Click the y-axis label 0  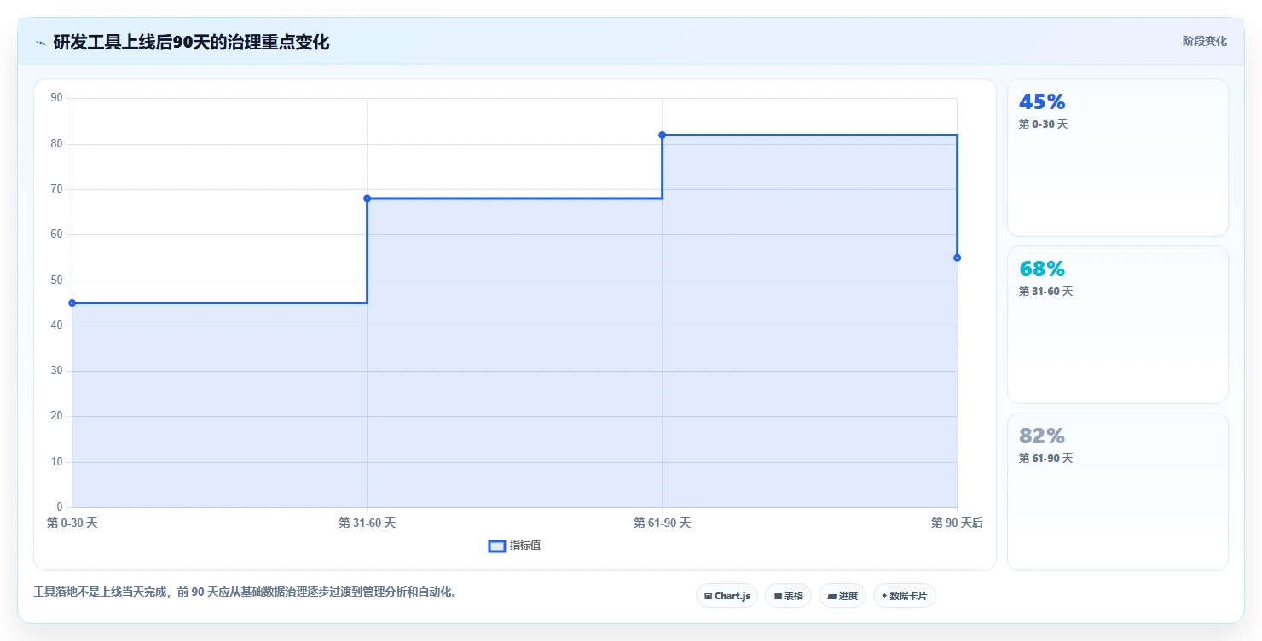60,507
